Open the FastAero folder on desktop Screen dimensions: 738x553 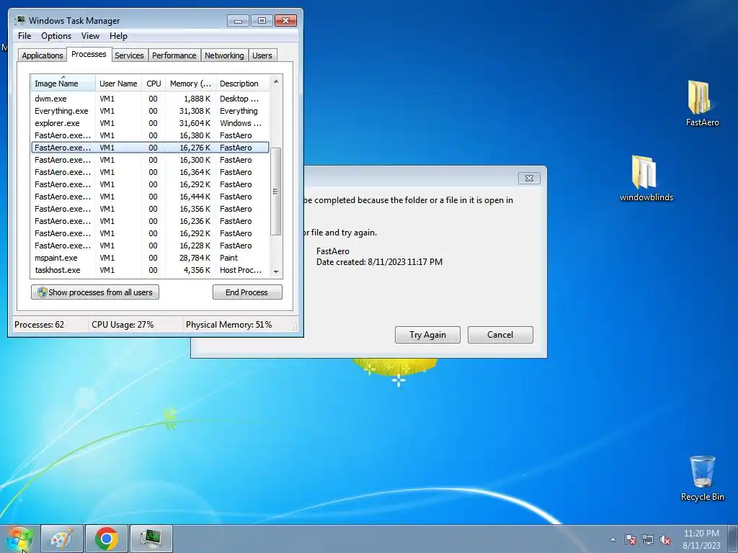point(702,103)
